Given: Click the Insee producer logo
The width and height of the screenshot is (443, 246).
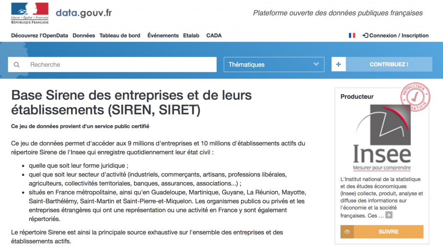Looking at the screenshot, I should click(x=381, y=138).
